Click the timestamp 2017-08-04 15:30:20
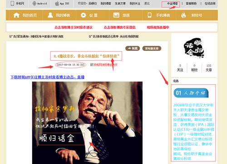The height and width of the screenshot is (164, 227). (x=70, y=65)
